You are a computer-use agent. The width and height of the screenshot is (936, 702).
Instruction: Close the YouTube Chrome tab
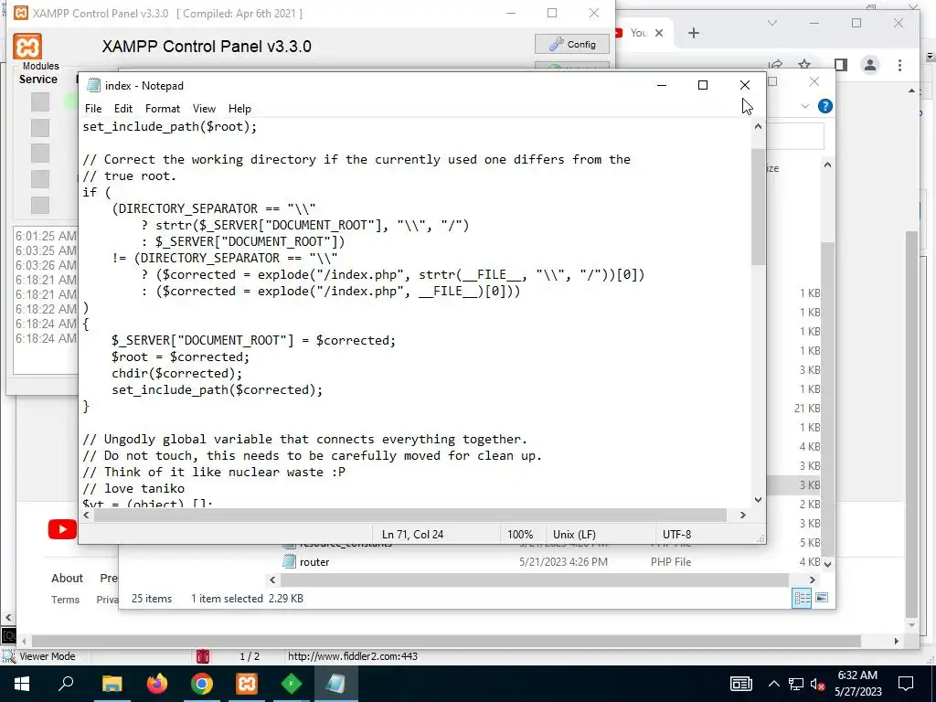[x=659, y=33]
